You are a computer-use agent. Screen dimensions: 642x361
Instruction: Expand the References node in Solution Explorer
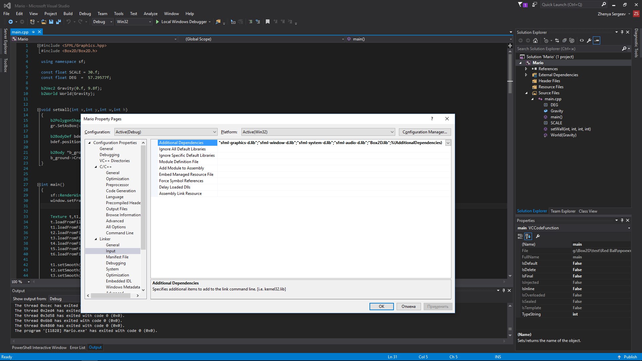[x=526, y=69]
